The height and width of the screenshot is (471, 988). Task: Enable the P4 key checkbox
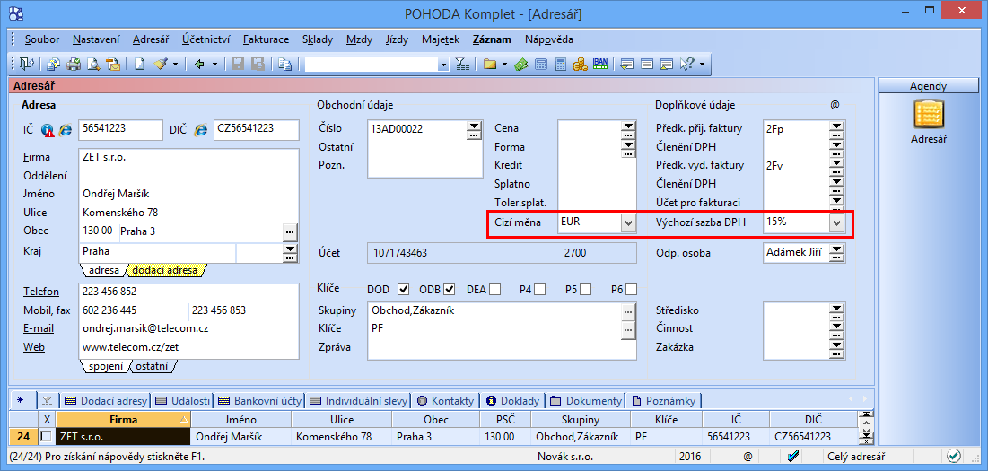(x=540, y=290)
